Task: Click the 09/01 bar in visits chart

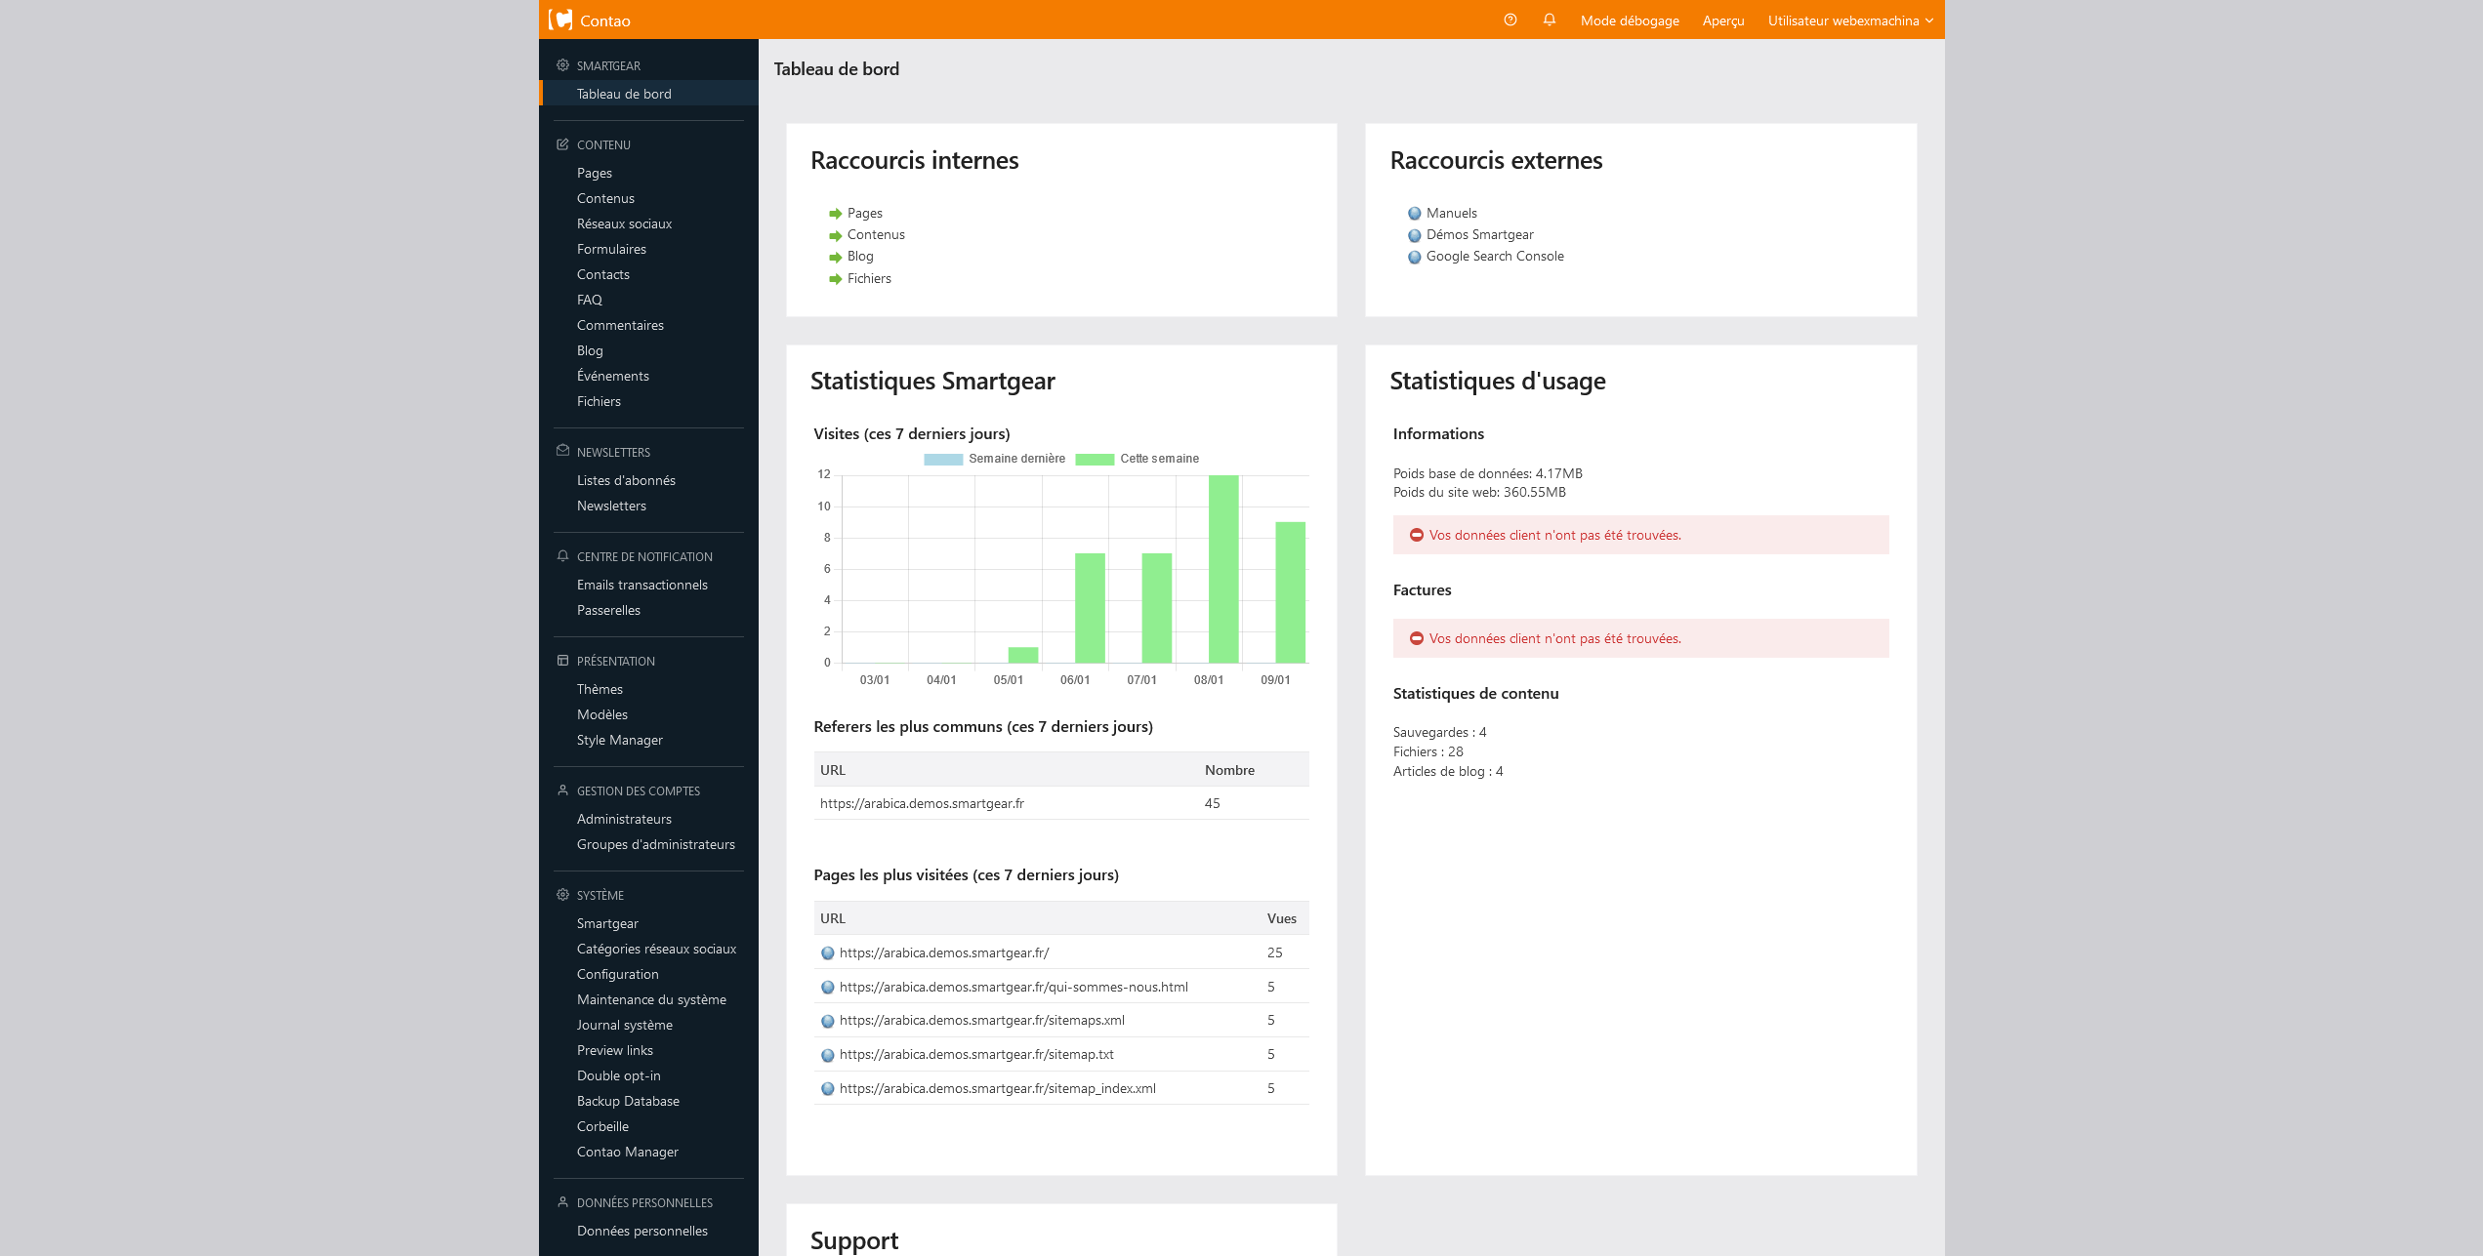Action: pos(1290,592)
